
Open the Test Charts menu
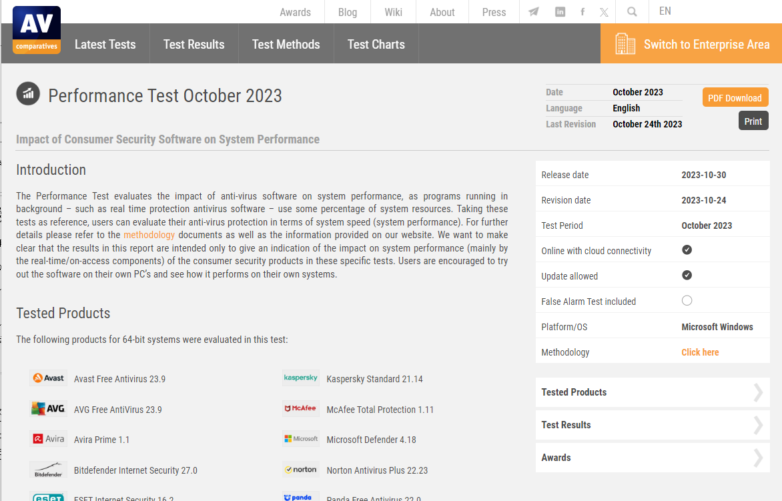coord(376,45)
